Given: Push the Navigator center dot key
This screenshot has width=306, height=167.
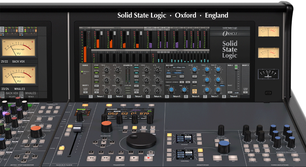Looking at the screenshot, I should (x=104, y=142).
